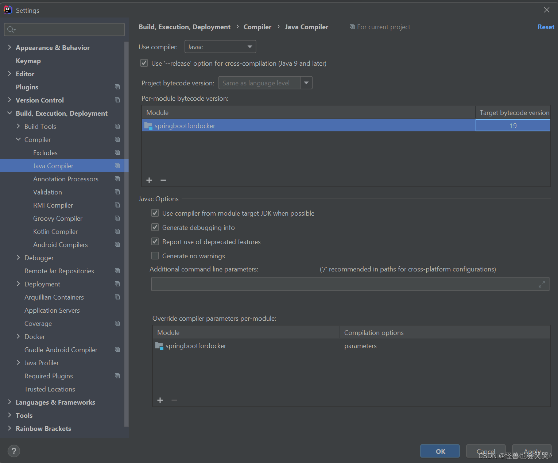Expand Appearance & Behavior section

(9, 47)
